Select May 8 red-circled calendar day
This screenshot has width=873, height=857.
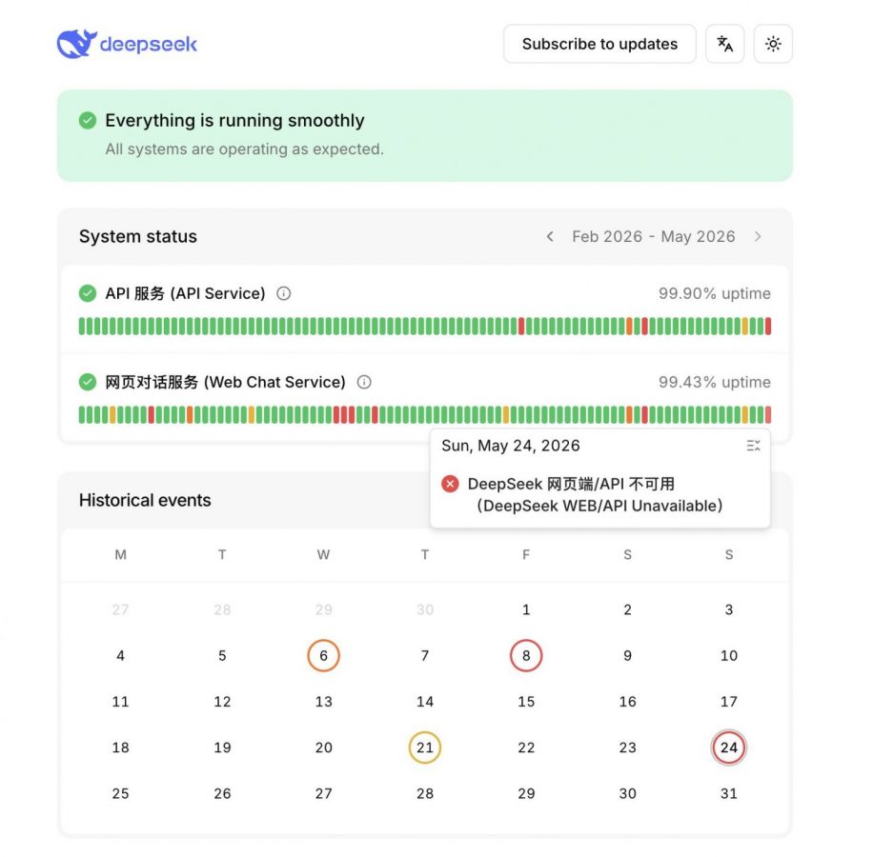tap(526, 656)
